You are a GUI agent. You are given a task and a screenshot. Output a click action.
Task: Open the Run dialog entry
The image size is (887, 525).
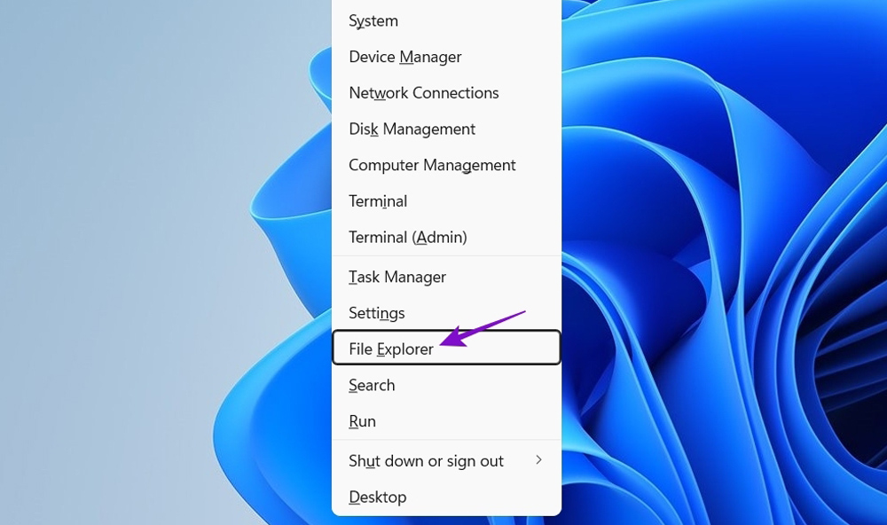point(362,422)
